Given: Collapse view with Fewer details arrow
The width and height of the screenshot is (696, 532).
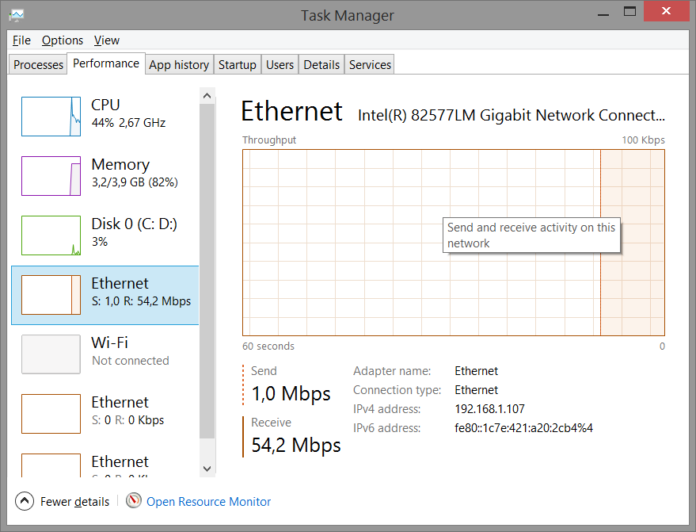Looking at the screenshot, I should coord(25,501).
